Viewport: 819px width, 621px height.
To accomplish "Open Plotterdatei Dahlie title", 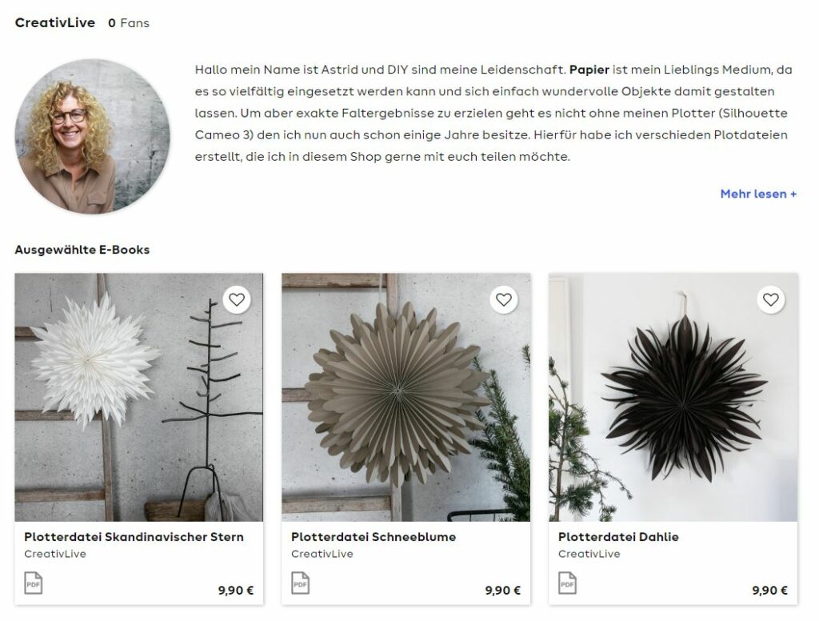I will pyautogui.click(x=618, y=537).
